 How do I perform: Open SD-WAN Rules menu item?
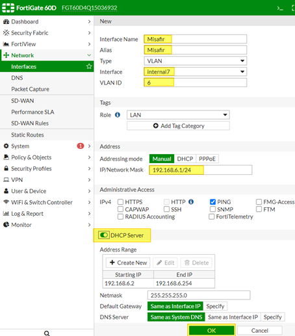click(47, 123)
